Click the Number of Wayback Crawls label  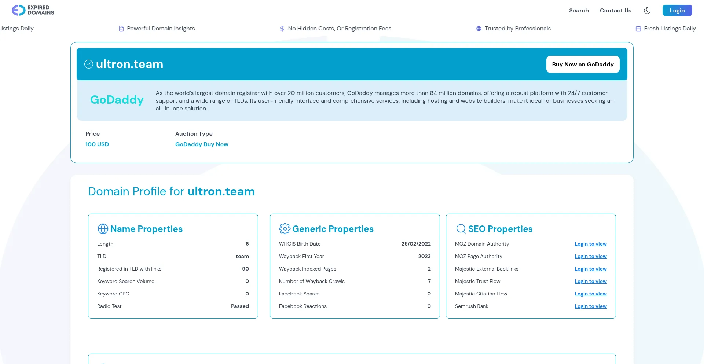pyautogui.click(x=312, y=281)
